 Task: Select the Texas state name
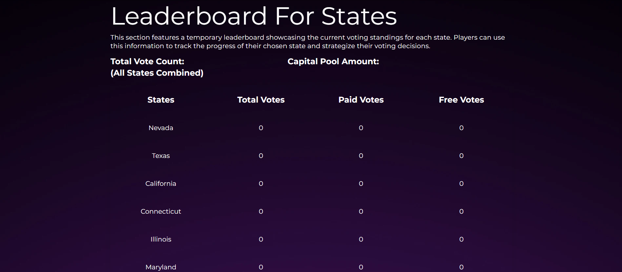pyautogui.click(x=161, y=156)
